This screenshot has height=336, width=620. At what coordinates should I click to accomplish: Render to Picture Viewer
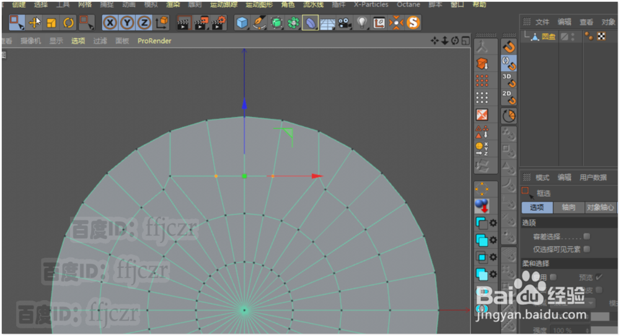tap(201, 22)
